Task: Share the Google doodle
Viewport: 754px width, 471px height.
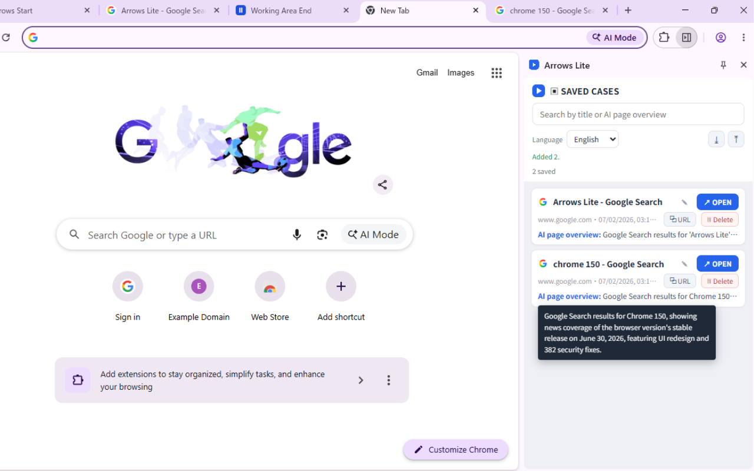Action: click(383, 185)
